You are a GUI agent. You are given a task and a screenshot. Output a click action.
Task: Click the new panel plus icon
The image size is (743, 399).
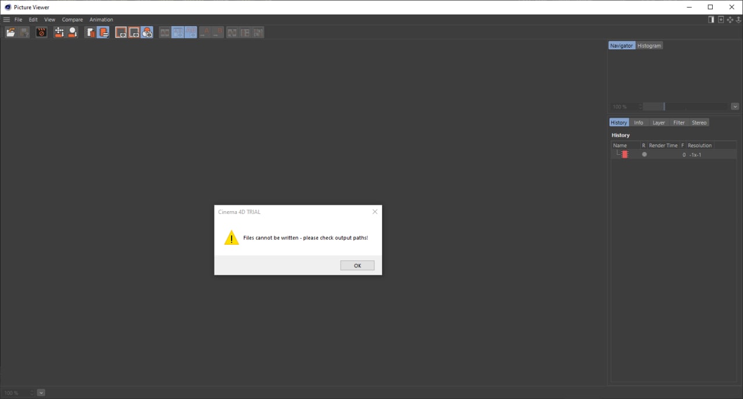point(721,20)
